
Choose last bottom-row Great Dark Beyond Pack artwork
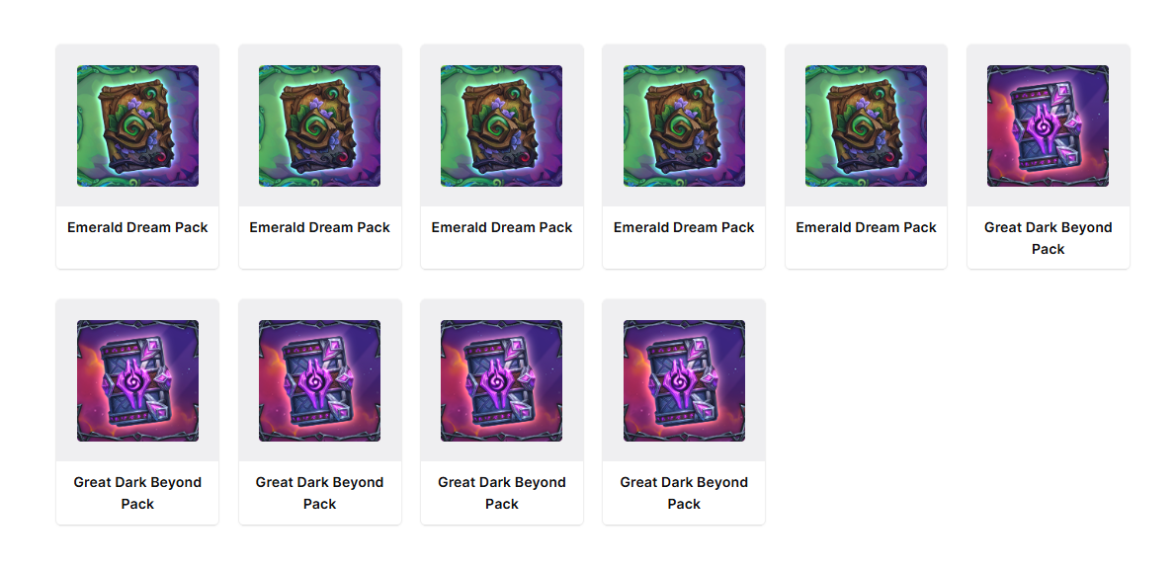coord(684,381)
